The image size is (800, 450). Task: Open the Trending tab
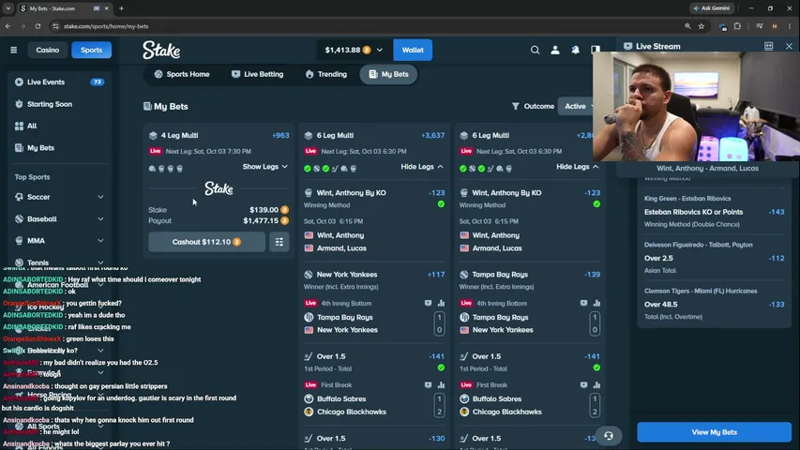click(326, 74)
